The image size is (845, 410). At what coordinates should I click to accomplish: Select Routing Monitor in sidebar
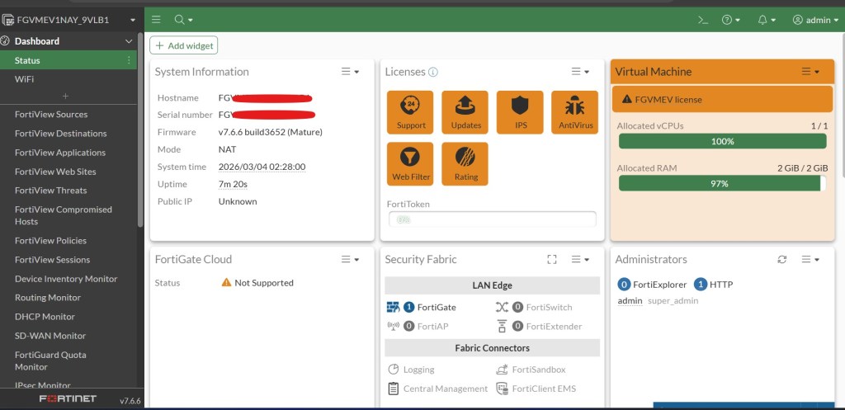point(48,298)
